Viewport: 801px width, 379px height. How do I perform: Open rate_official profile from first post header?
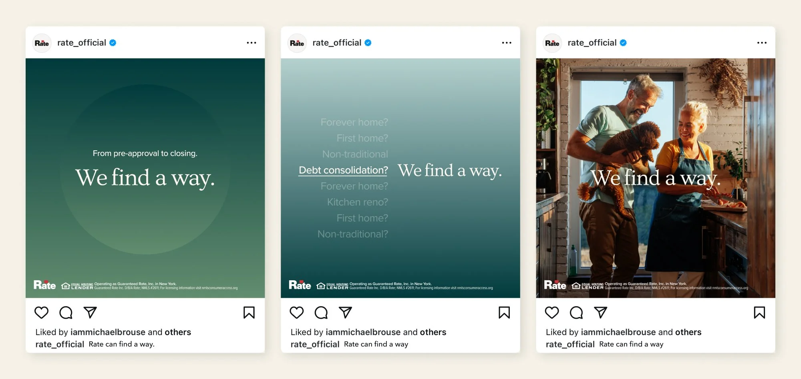tap(82, 43)
